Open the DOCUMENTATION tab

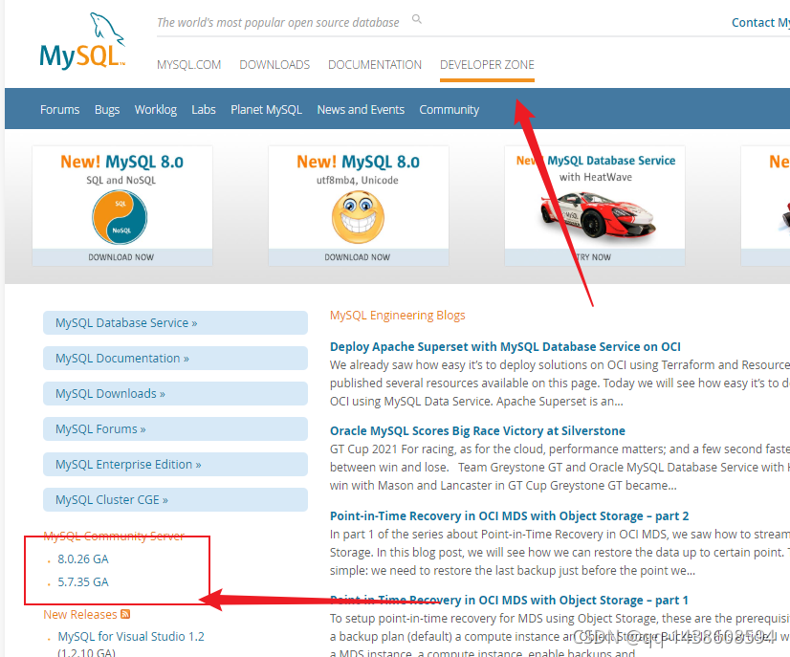coord(375,65)
